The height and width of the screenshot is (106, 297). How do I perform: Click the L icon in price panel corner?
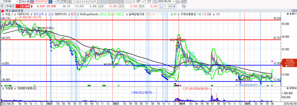288,14
